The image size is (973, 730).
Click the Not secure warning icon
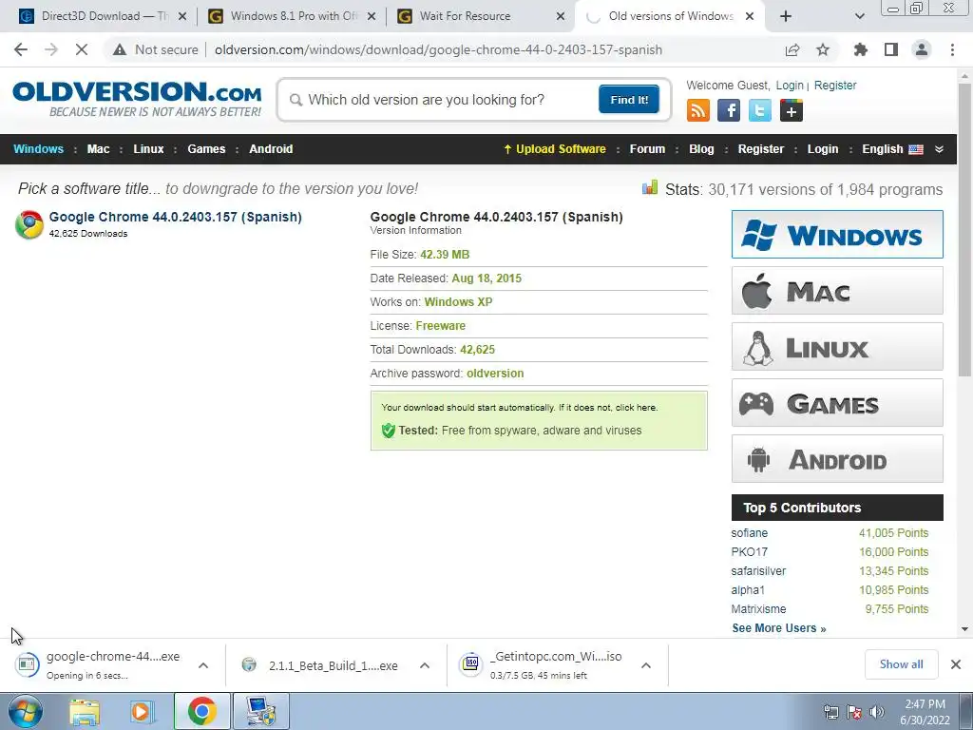[120, 49]
